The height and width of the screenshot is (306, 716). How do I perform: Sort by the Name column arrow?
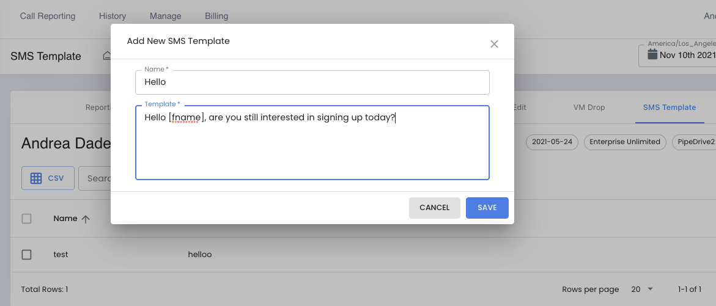point(86,219)
